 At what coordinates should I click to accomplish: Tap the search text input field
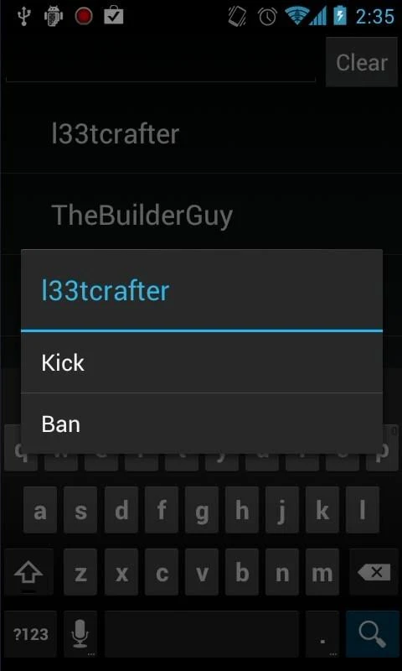(x=161, y=62)
